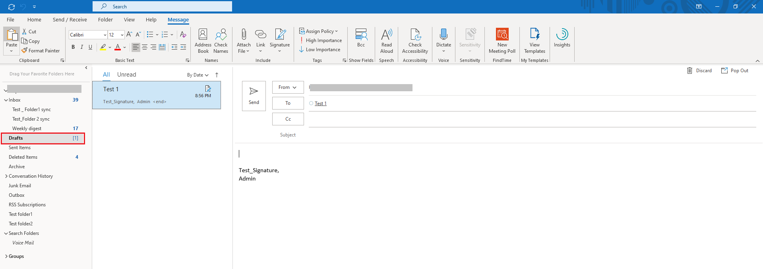Insert a Link
Viewport: 763px width, 269px height.
point(261,41)
